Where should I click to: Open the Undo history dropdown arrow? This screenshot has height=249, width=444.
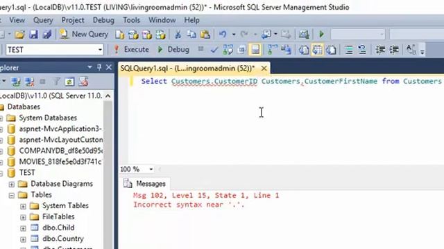click(x=234, y=35)
